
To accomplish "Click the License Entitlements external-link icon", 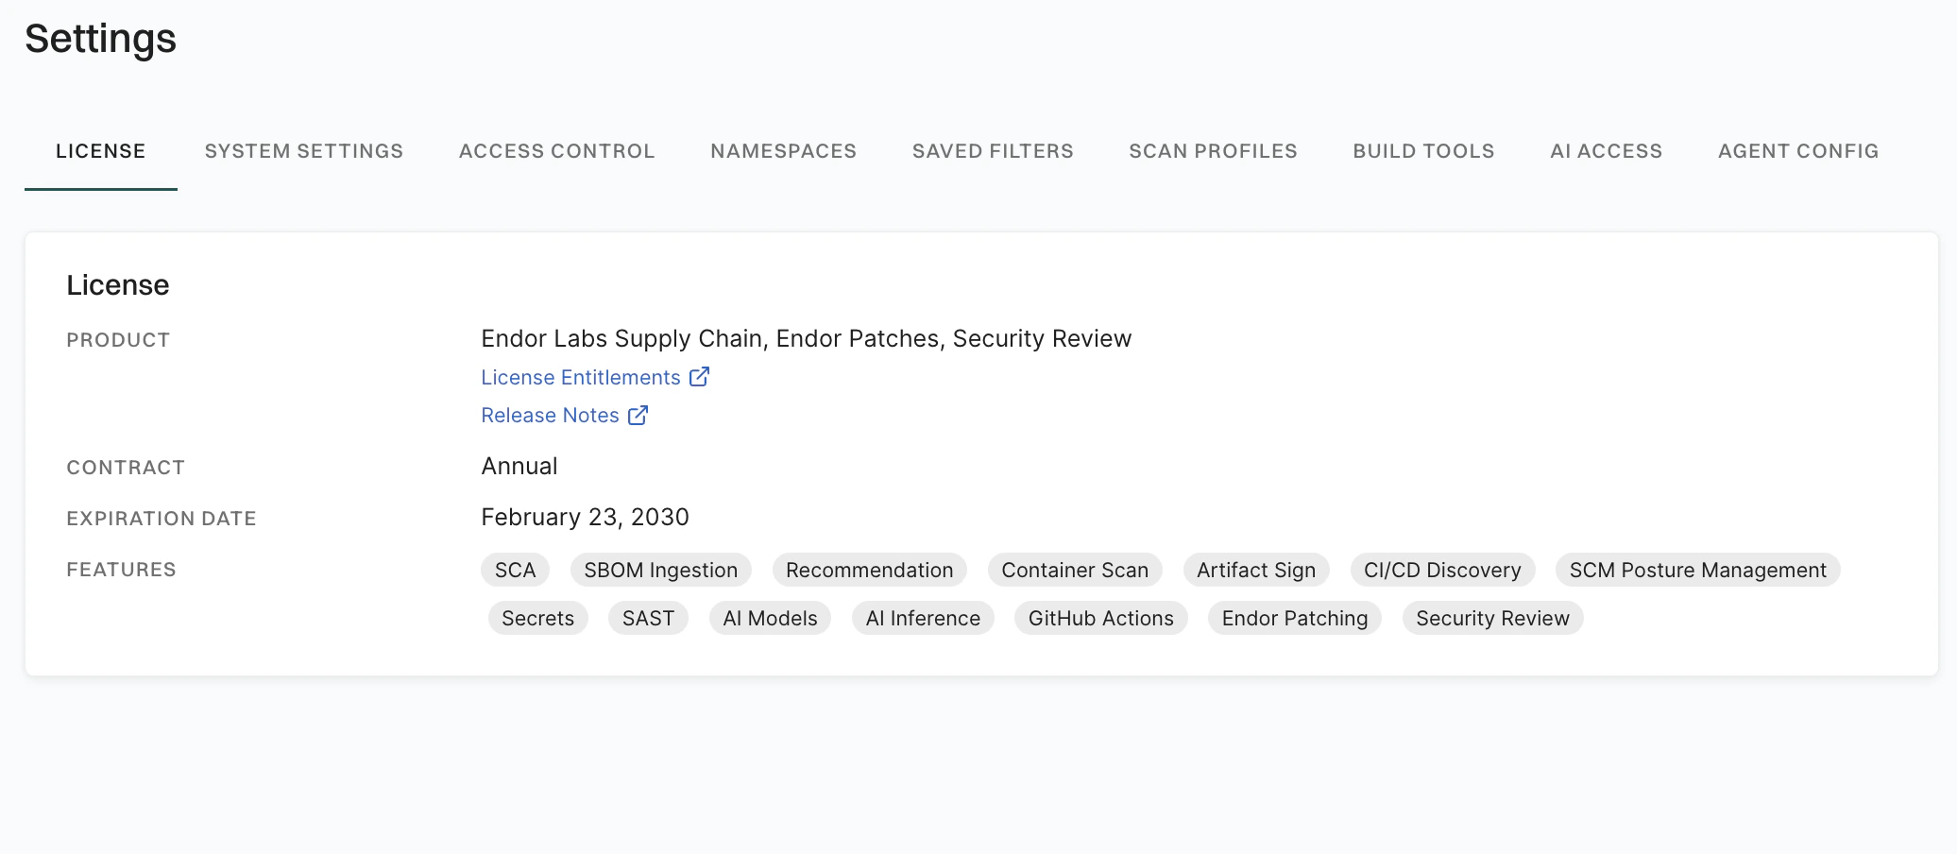I will click(x=699, y=377).
